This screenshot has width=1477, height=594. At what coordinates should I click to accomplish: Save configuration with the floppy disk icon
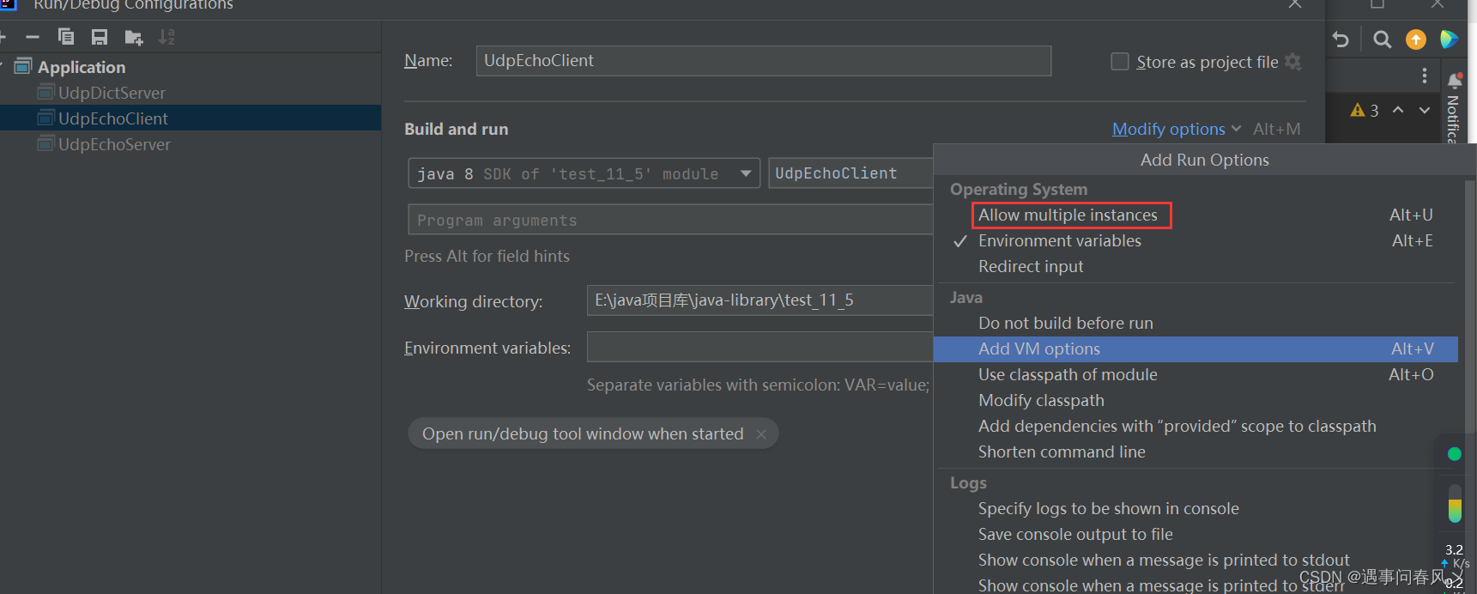[x=100, y=37]
